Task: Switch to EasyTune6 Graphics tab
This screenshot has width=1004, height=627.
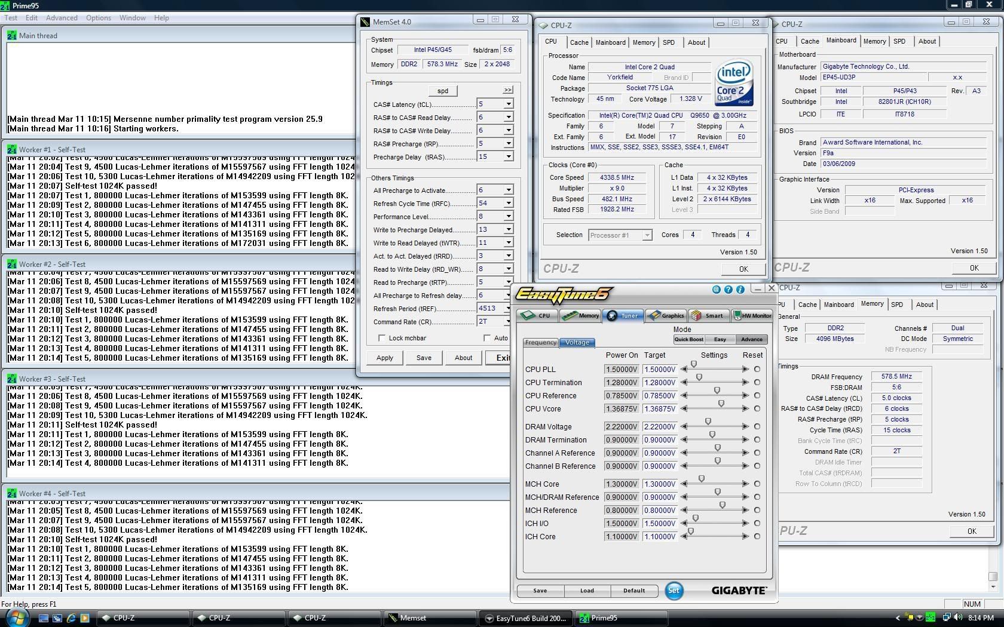Action: (x=666, y=315)
